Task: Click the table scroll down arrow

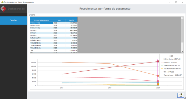Action: coord(182,51)
